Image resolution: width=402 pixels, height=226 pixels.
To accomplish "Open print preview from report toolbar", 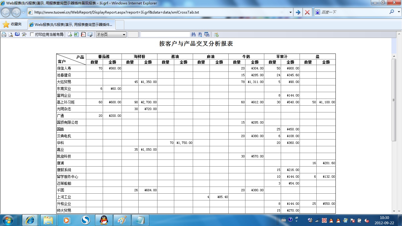I will pyautogui.click(x=11, y=34).
